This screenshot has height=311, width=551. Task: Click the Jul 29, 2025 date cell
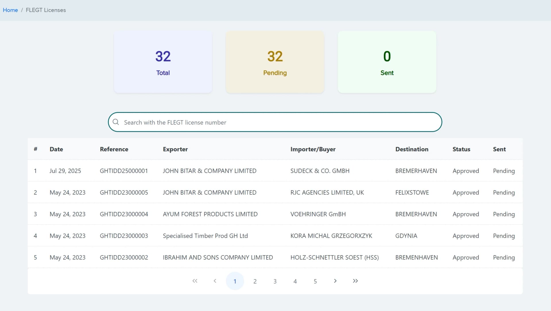click(x=65, y=171)
